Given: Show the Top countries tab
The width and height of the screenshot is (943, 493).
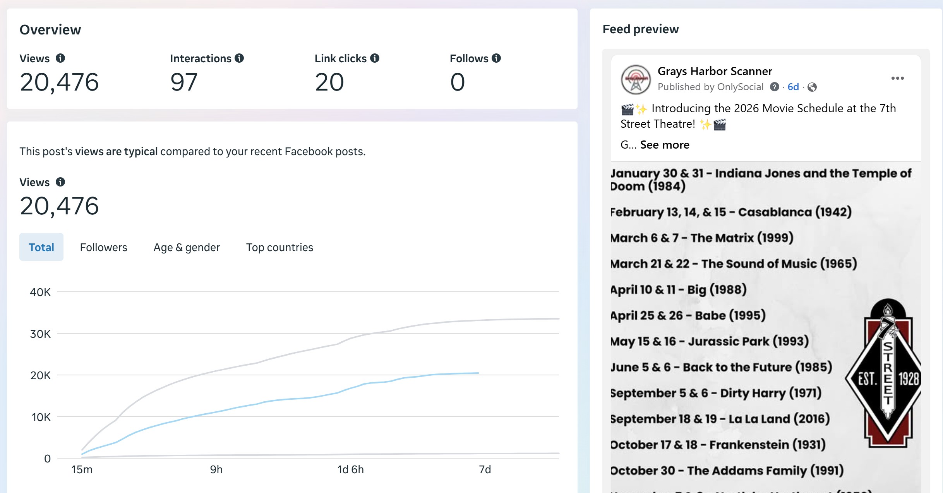Looking at the screenshot, I should tap(279, 247).
